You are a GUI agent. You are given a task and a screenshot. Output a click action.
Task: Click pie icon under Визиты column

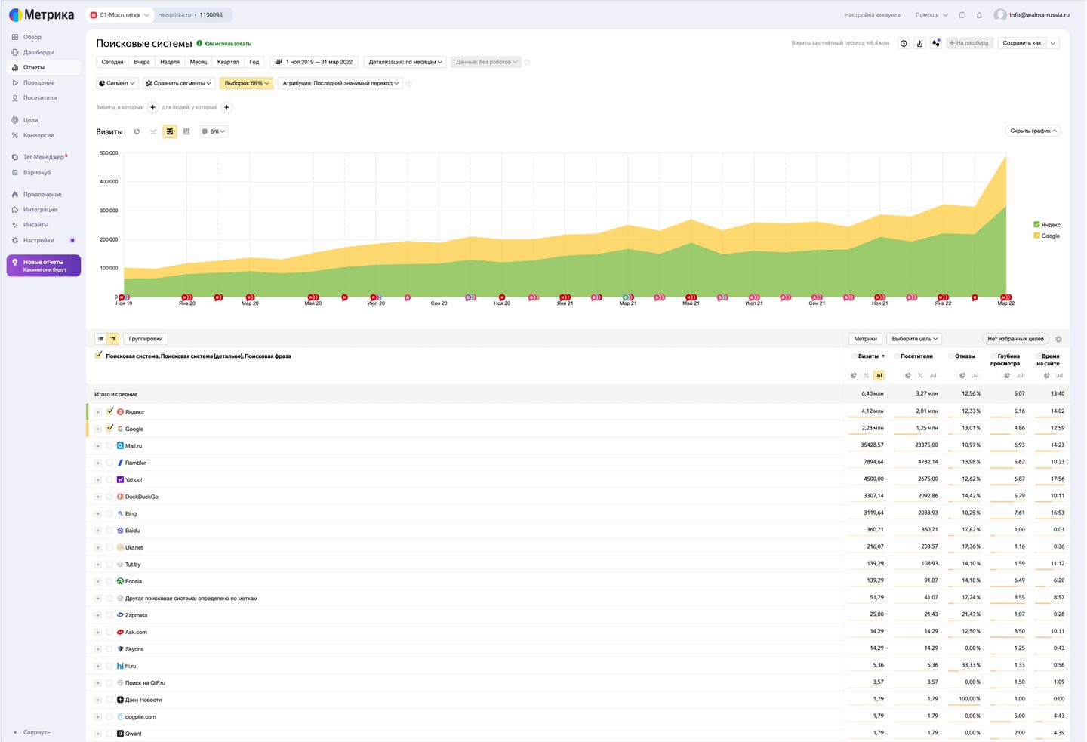854,375
